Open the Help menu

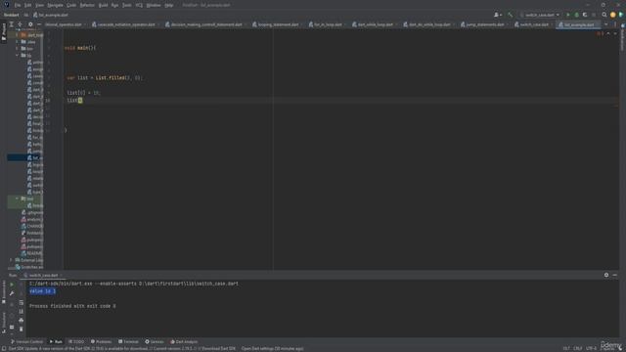click(169, 5)
